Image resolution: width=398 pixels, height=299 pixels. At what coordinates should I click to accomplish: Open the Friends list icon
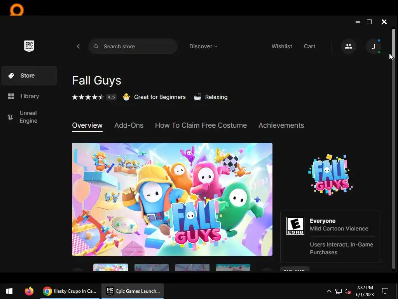pyautogui.click(x=349, y=46)
